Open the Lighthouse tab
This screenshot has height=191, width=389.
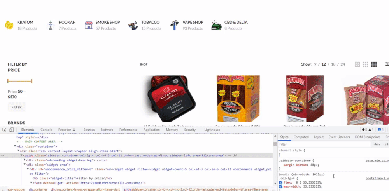pos(212,130)
